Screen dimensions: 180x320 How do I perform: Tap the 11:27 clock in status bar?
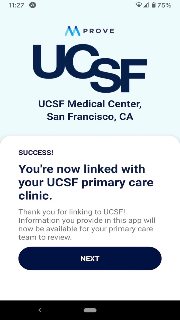(16, 5)
